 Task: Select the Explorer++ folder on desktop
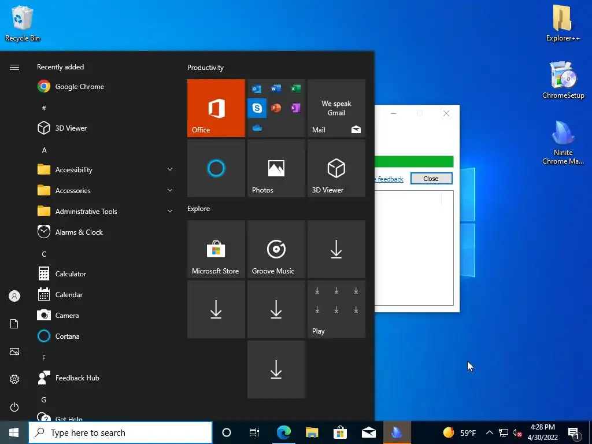[x=563, y=23]
